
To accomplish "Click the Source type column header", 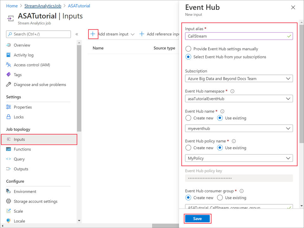I will tap(164, 48).
